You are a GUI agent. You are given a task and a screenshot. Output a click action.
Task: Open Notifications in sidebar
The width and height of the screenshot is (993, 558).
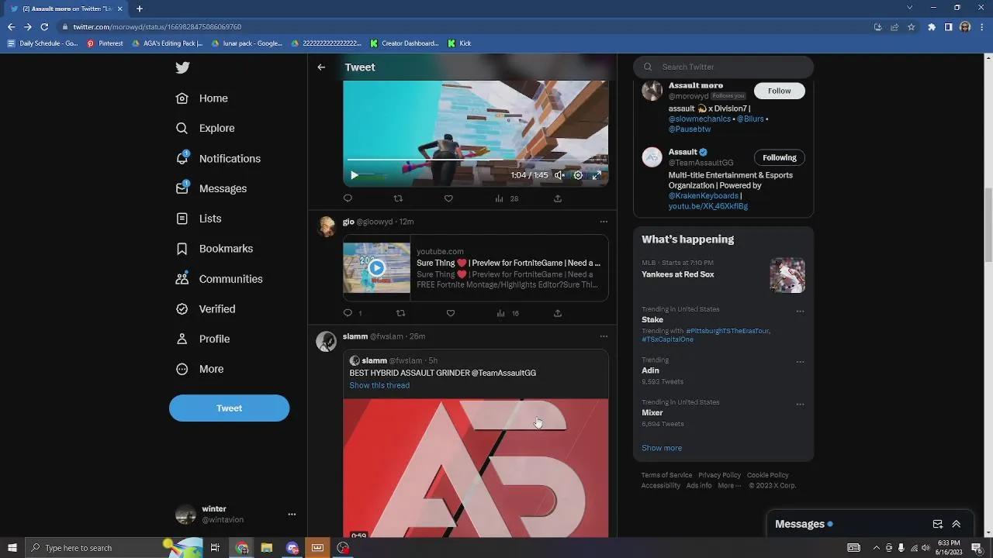(229, 158)
